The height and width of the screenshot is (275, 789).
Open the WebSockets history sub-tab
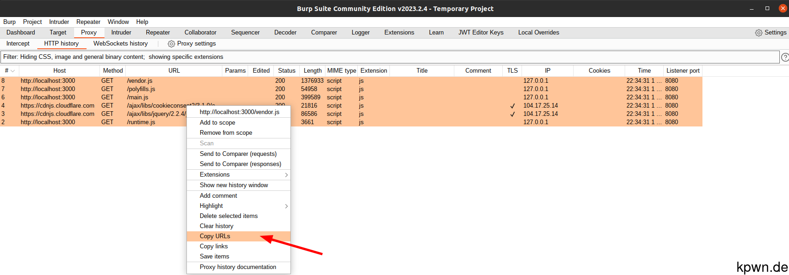point(121,44)
